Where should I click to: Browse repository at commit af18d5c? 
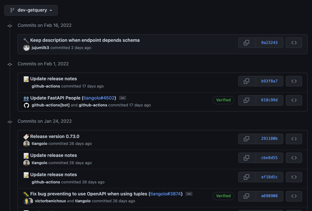(x=294, y=177)
